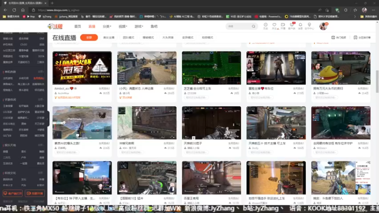
Task: Expand the 视频 video dropdown
Action: (123, 27)
